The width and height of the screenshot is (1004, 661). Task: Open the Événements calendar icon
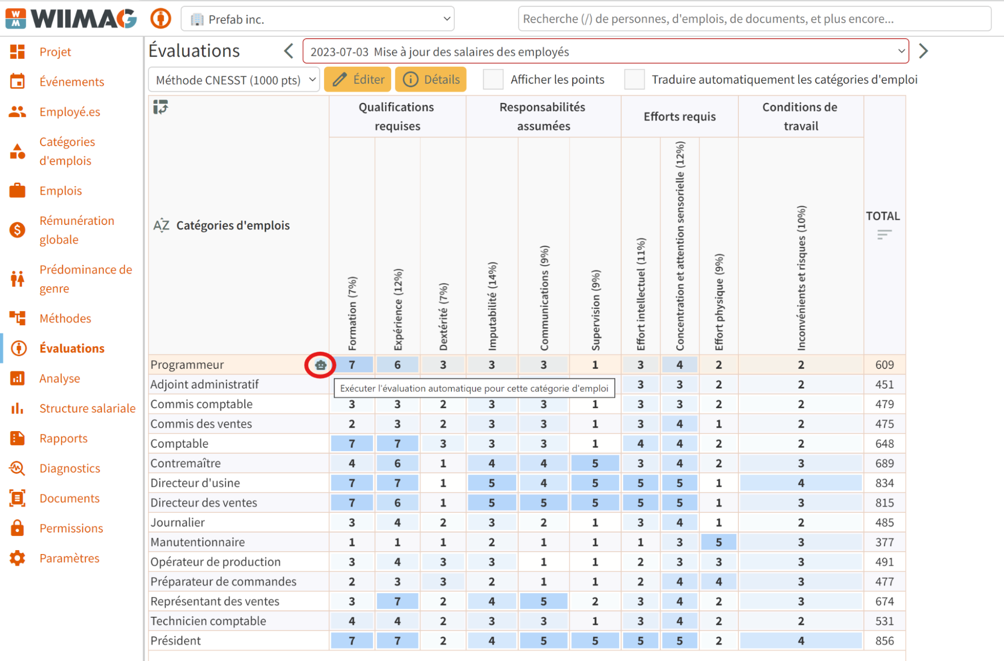point(18,81)
